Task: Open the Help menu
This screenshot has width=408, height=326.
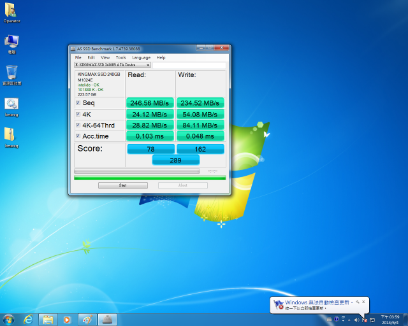Action: coord(161,57)
